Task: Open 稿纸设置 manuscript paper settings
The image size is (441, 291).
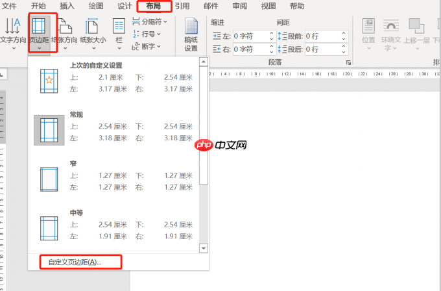Action: click(191, 34)
